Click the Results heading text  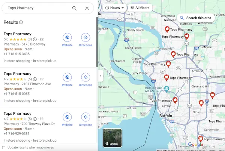tap(11, 22)
